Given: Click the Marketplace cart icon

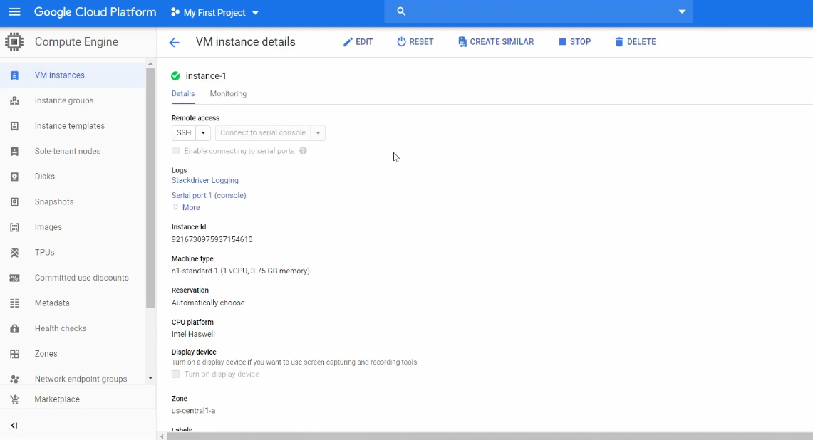Looking at the screenshot, I should 14,399.
